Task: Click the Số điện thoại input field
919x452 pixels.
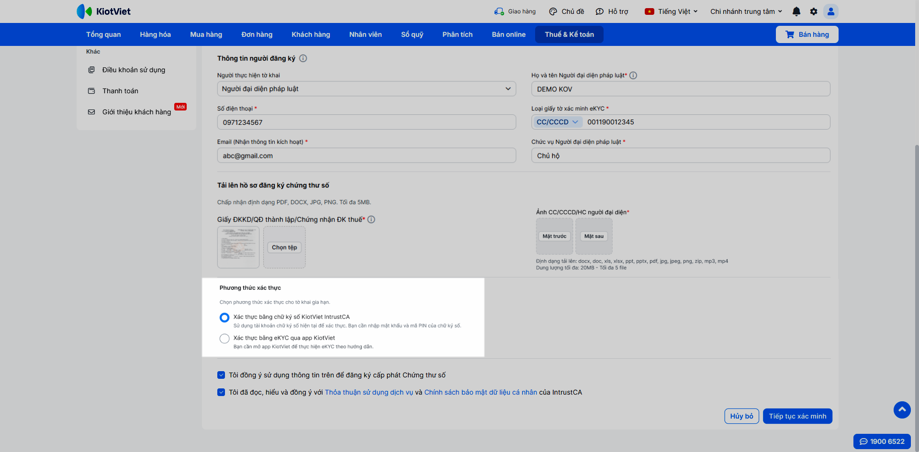Action: (x=367, y=122)
